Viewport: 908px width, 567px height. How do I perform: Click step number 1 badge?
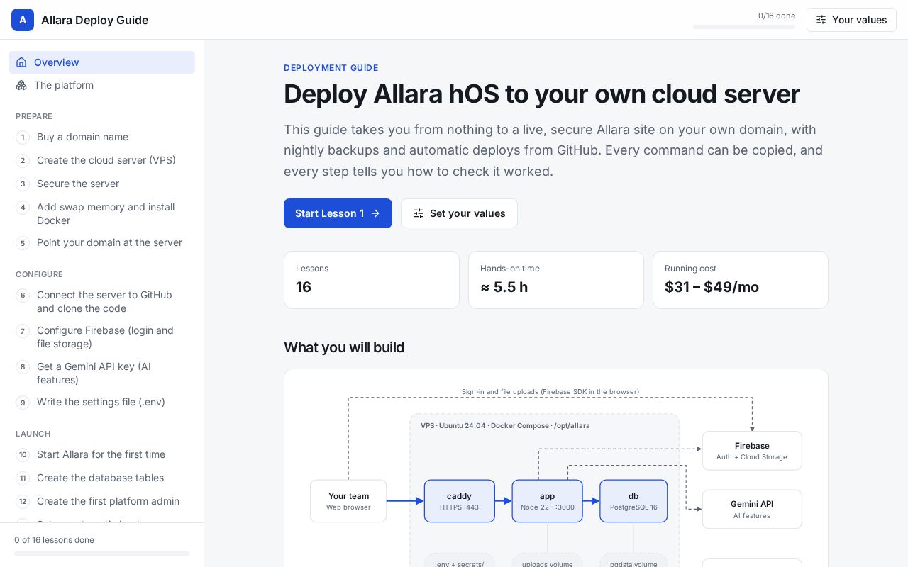(23, 137)
